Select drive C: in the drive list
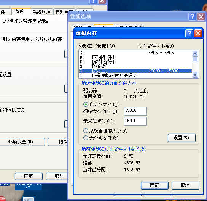 click(135, 53)
